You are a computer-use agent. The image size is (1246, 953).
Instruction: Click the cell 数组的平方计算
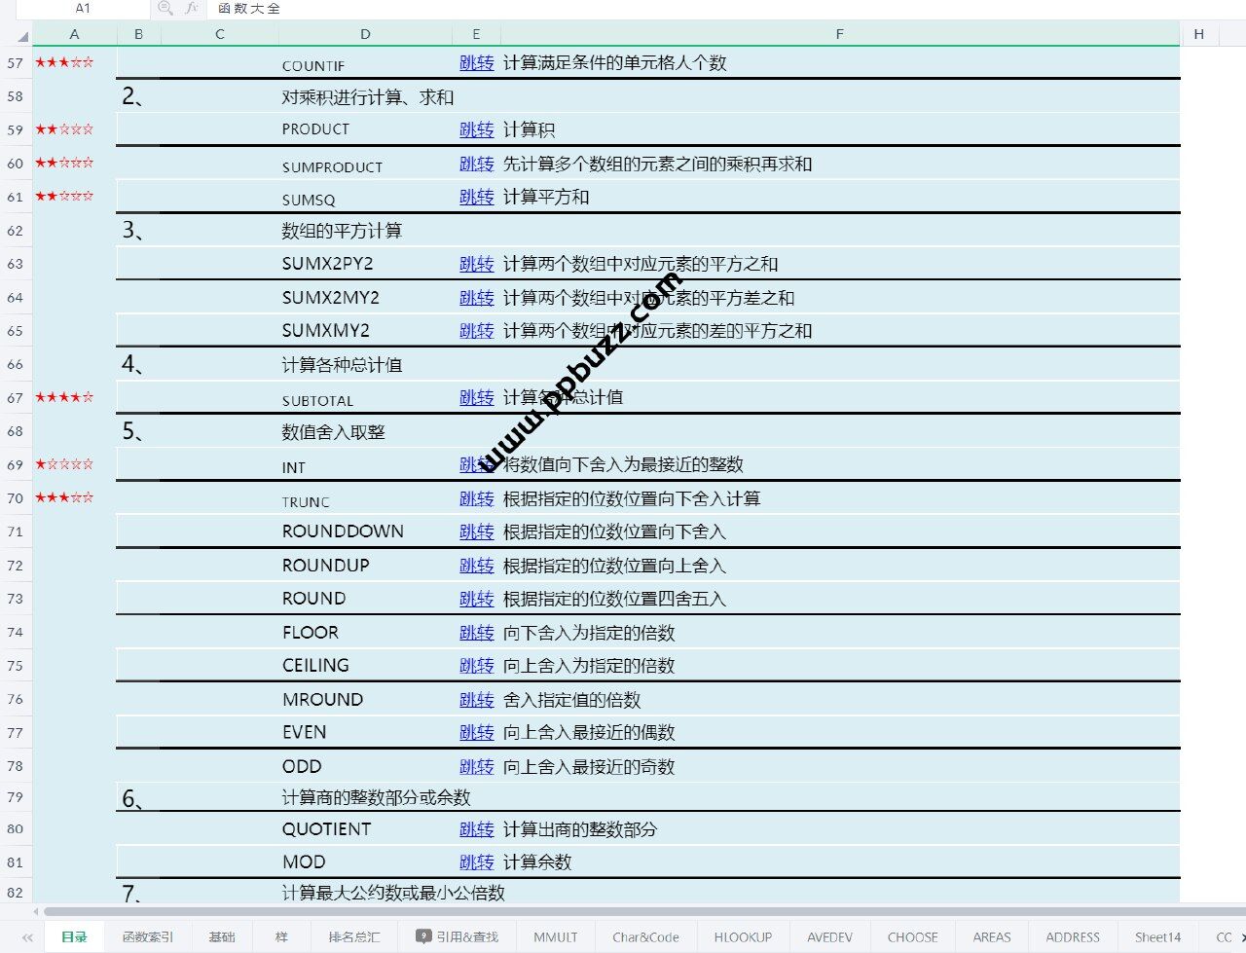click(342, 231)
